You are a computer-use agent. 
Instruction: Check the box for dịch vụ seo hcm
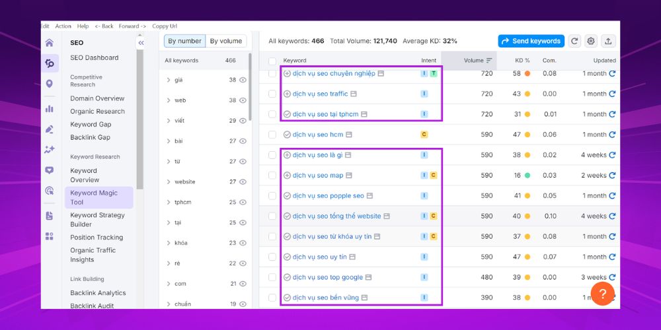click(x=272, y=135)
